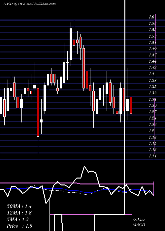Click the <<Live MACD label
165x231 pixels.
139,222
